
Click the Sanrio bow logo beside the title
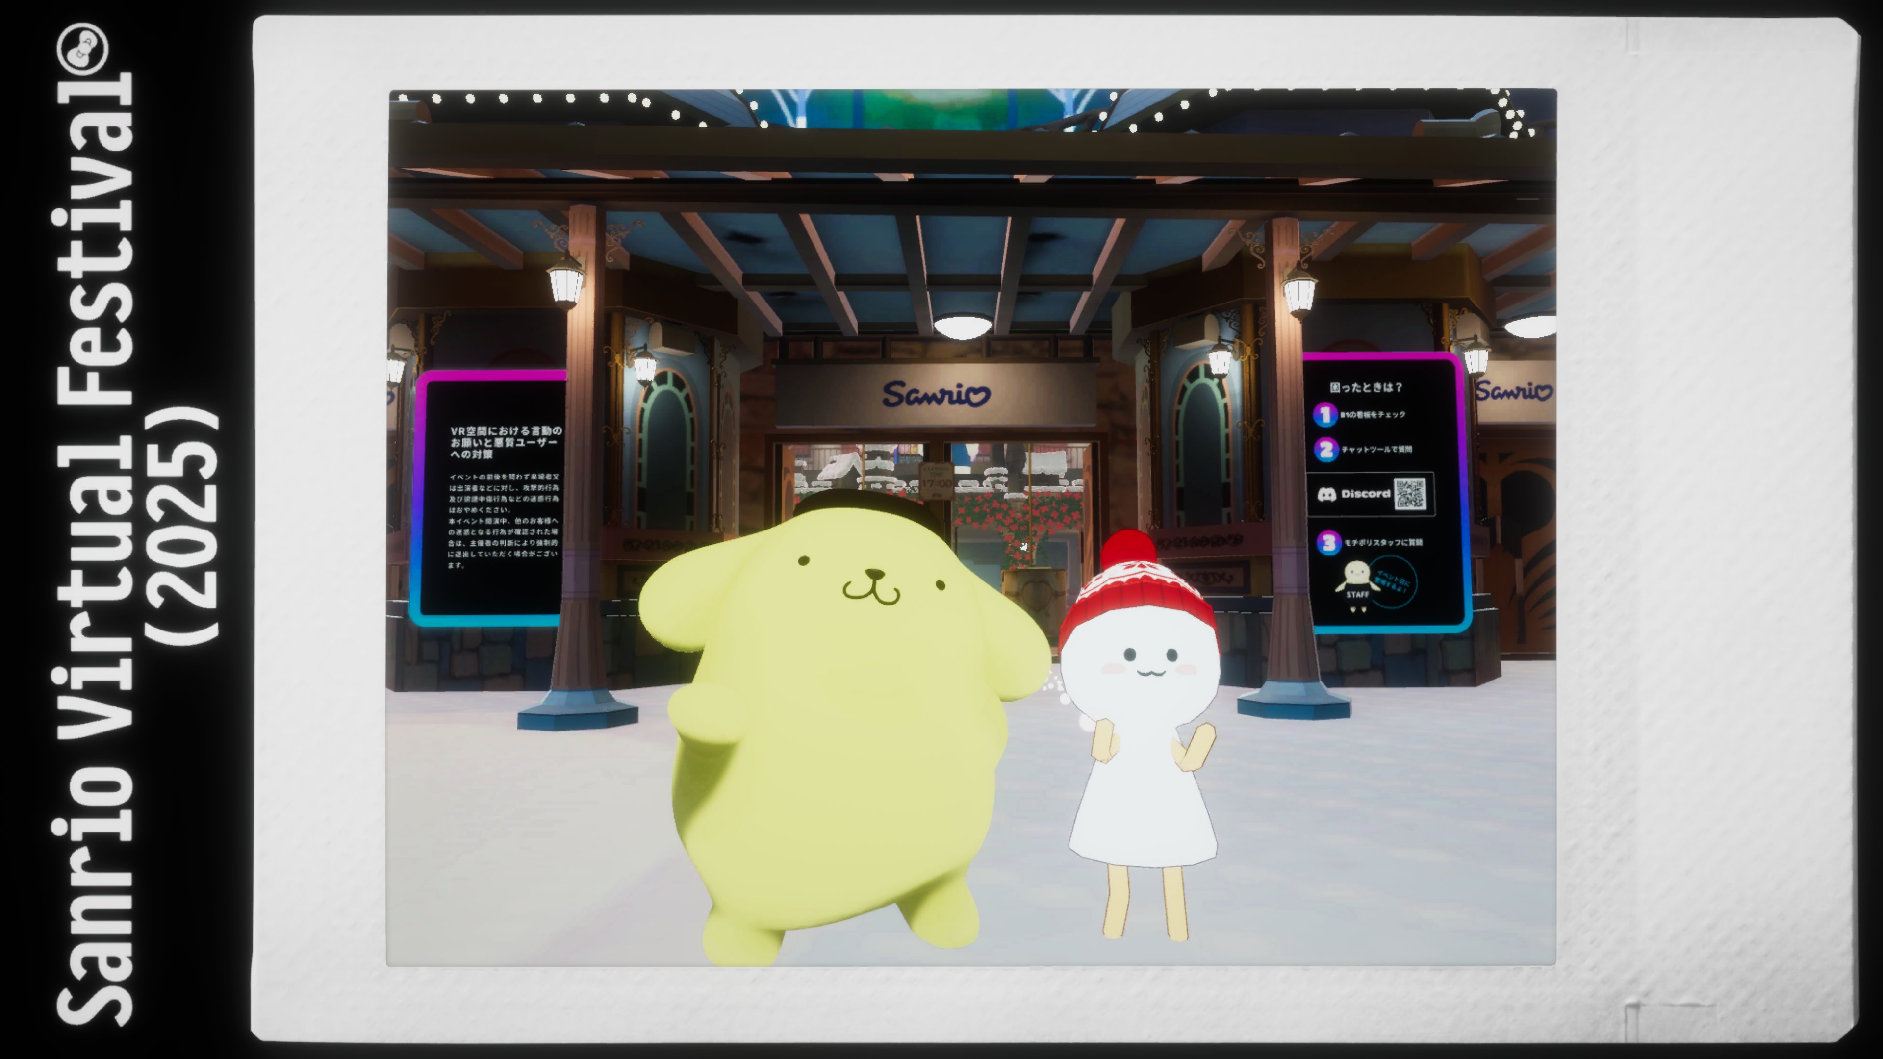tap(82, 50)
